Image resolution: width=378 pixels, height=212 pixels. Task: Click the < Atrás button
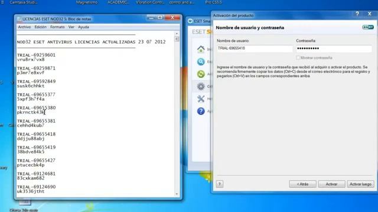(x=302, y=184)
